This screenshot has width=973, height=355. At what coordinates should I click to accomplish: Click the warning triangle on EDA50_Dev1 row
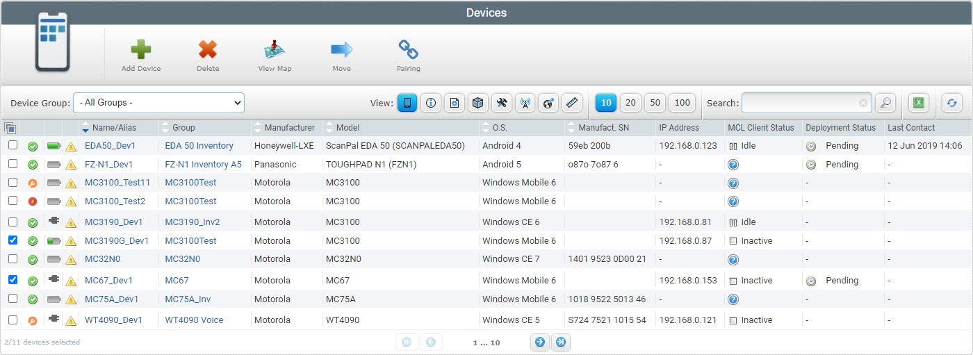click(71, 147)
